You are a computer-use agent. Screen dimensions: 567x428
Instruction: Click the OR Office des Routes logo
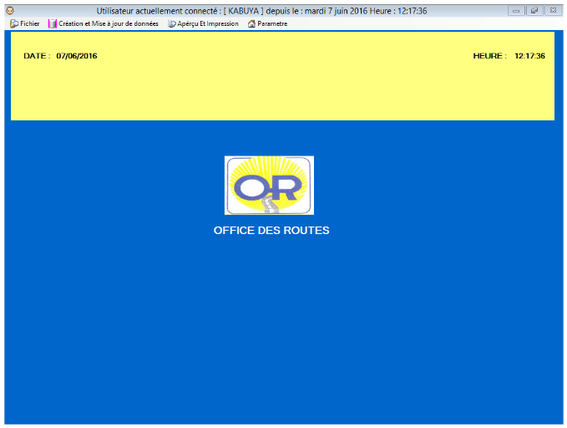[269, 186]
